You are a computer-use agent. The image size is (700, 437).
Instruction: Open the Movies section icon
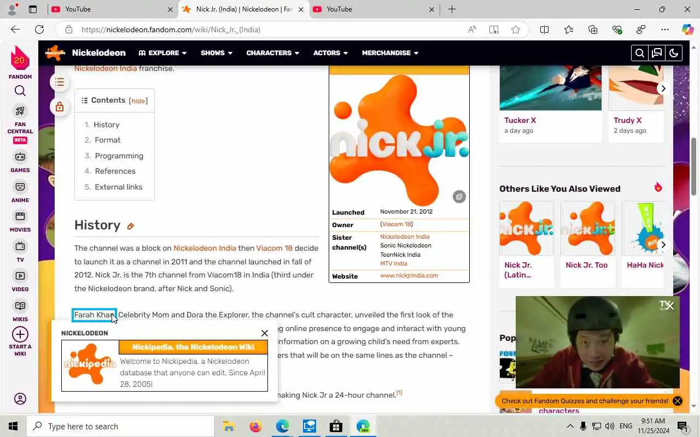(x=20, y=216)
